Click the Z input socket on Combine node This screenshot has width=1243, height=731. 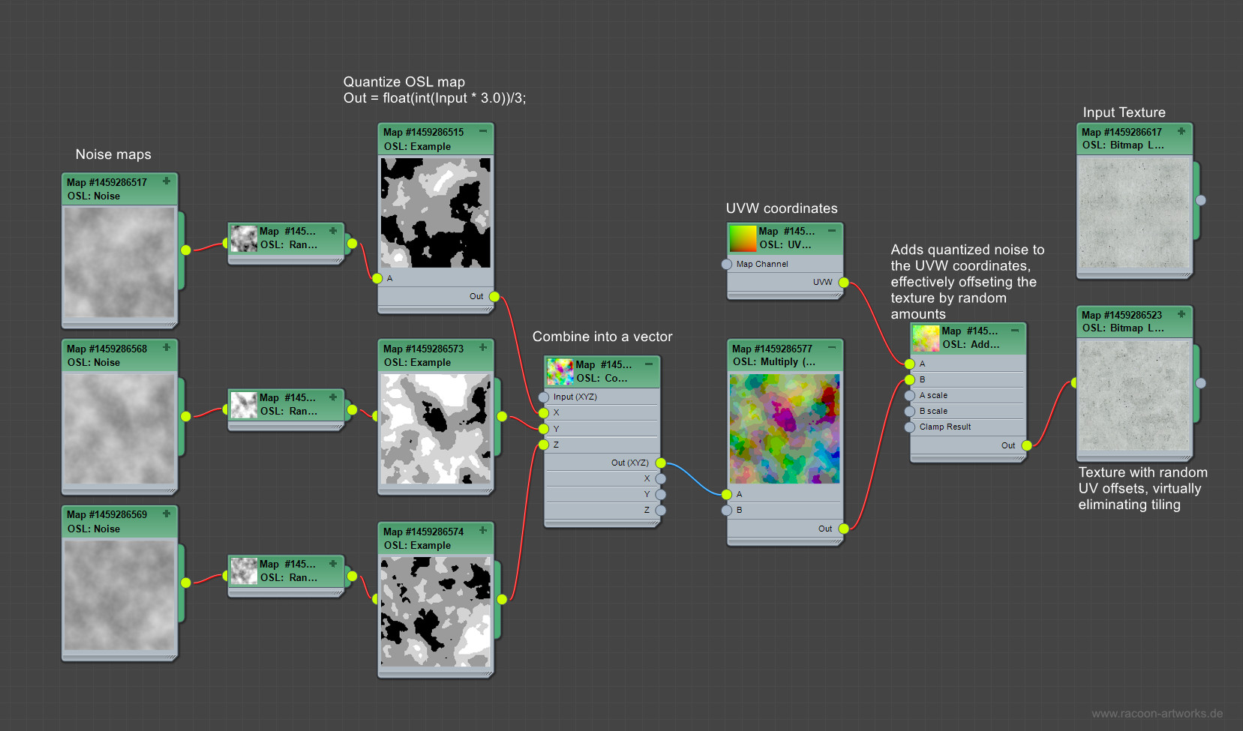544,445
